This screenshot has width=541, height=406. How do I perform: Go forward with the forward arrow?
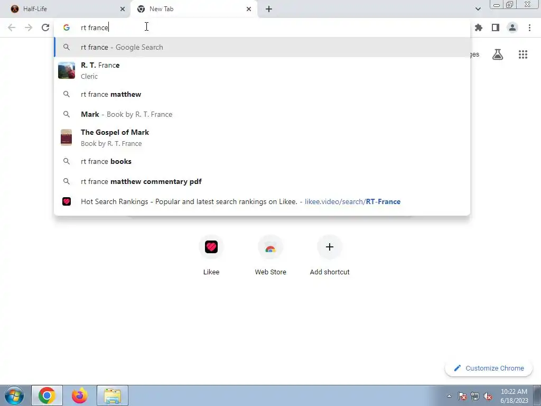coord(29,27)
